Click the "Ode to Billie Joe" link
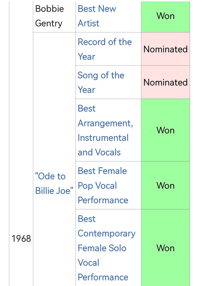The height and width of the screenshot is (286, 199). (x=54, y=184)
